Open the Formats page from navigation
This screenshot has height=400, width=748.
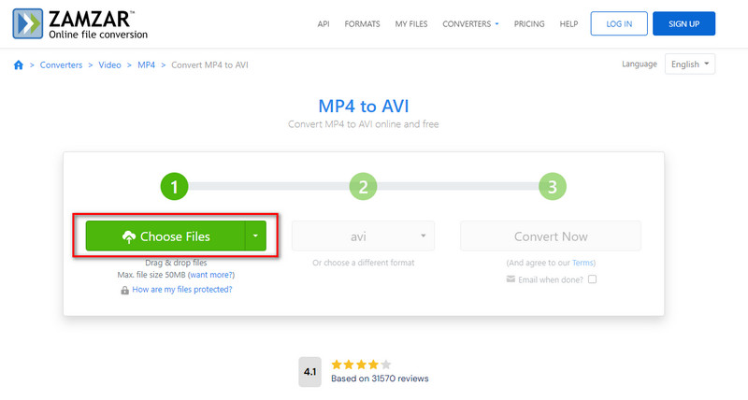(362, 23)
